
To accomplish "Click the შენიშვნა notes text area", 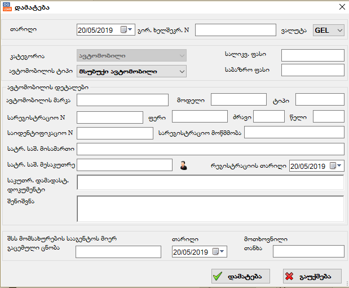I will coord(210,208).
